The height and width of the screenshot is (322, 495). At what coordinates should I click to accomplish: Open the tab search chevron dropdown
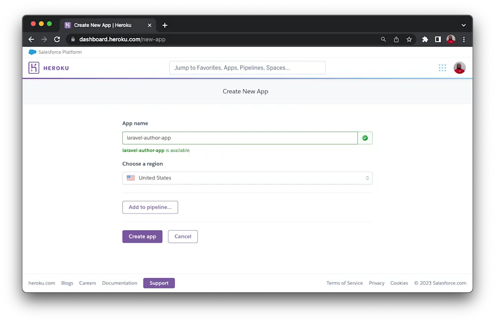(463, 25)
